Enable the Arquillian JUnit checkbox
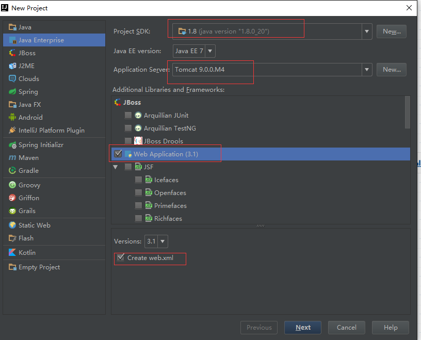The image size is (421, 340). click(x=128, y=115)
